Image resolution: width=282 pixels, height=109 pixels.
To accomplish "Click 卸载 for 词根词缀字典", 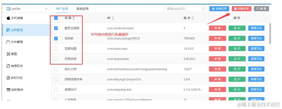I will 217,79.
